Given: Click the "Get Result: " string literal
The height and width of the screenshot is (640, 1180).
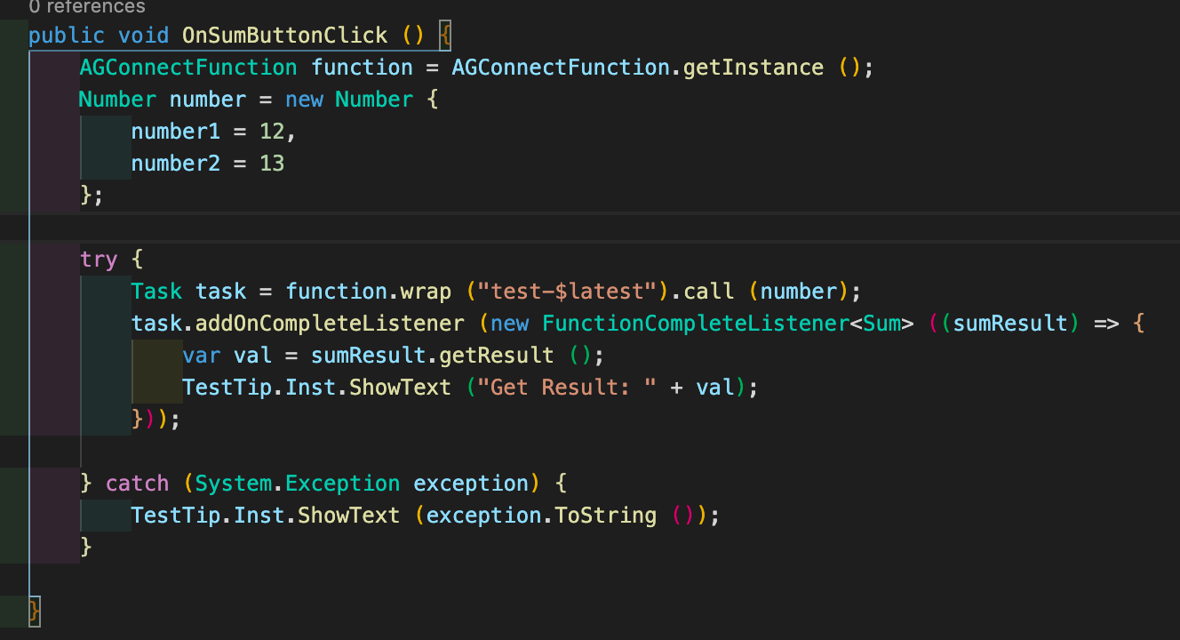Looking at the screenshot, I should [x=568, y=388].
